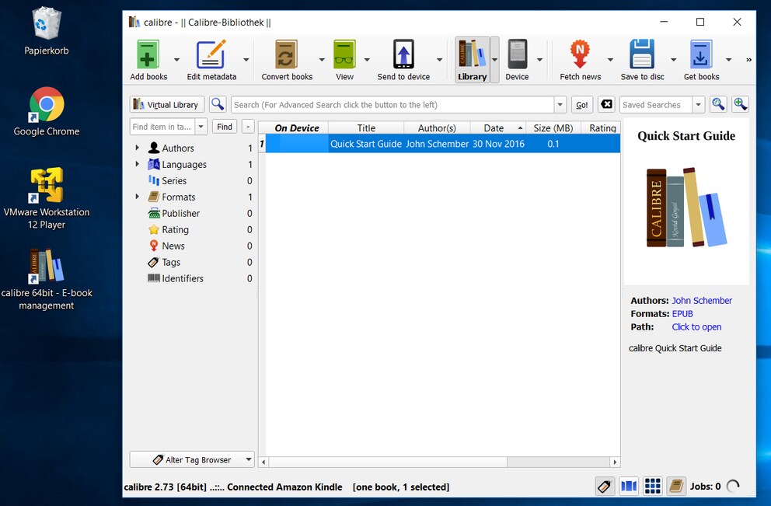Click the EPUB format link

682,313
